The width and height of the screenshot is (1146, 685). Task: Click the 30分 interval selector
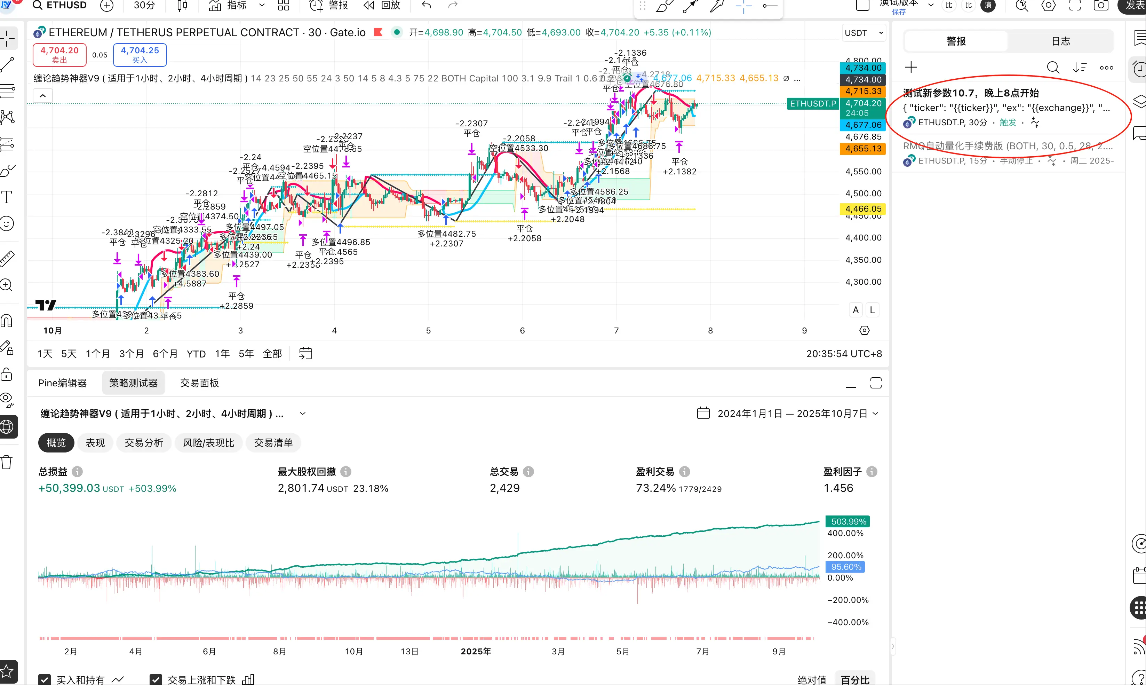coord(144,6)
